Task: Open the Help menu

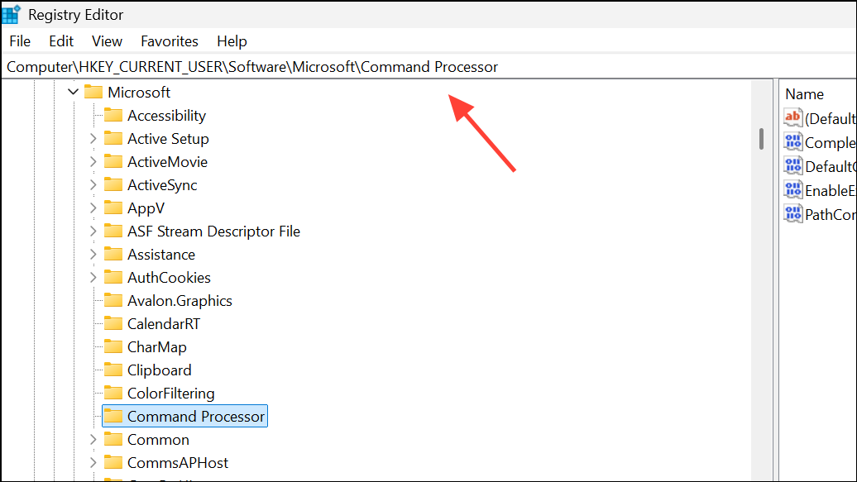Action: coord(232,41)
